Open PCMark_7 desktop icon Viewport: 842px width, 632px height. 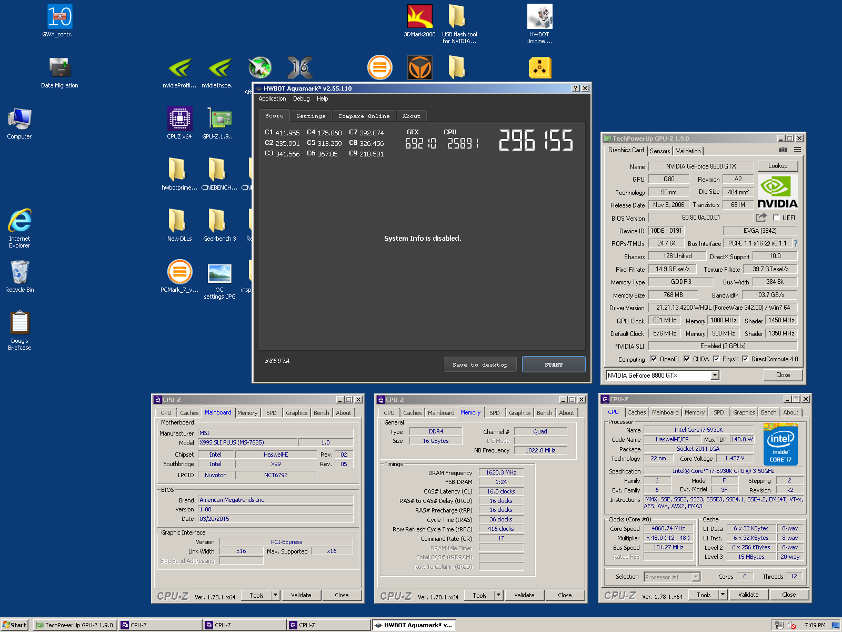coord(179,276)
